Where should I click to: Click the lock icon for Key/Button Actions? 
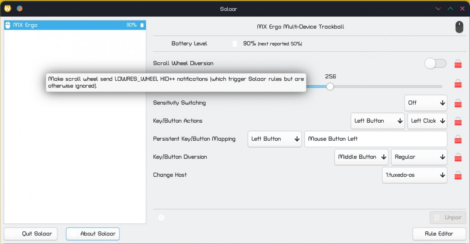[x=458, y=121]
